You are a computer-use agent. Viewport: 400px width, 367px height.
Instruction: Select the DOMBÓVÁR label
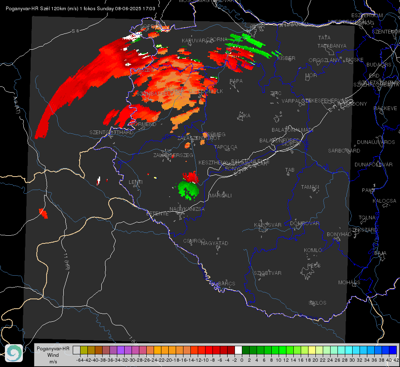click(304, 223)
